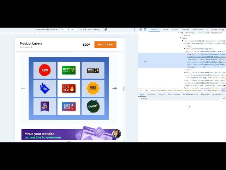This screenshot has width=226, height=170.
Task: Grab the bottom-edge viewport resize handle
Action: coord(69,141)
